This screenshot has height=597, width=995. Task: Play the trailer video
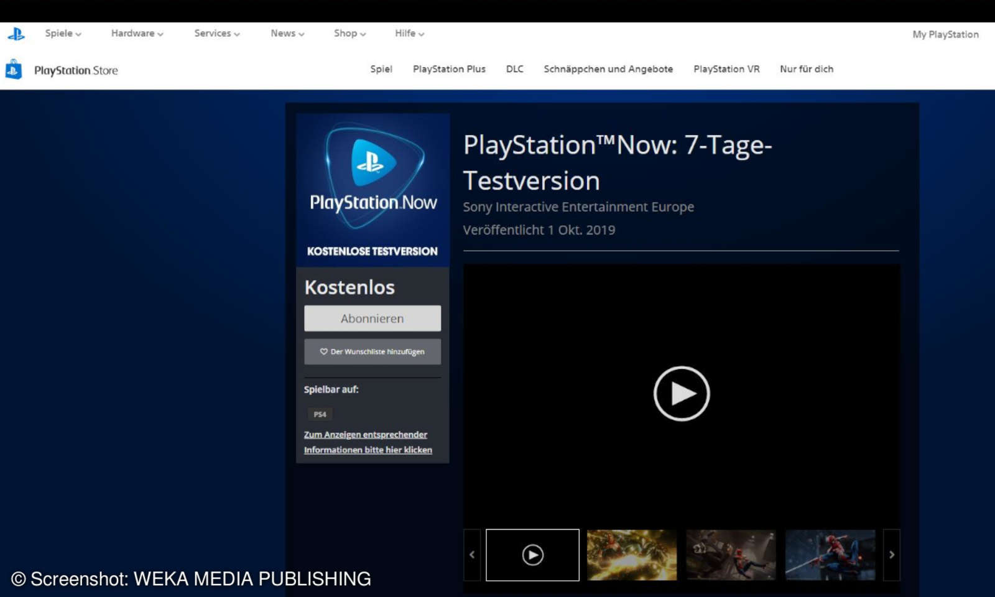(x=682, y=393)
